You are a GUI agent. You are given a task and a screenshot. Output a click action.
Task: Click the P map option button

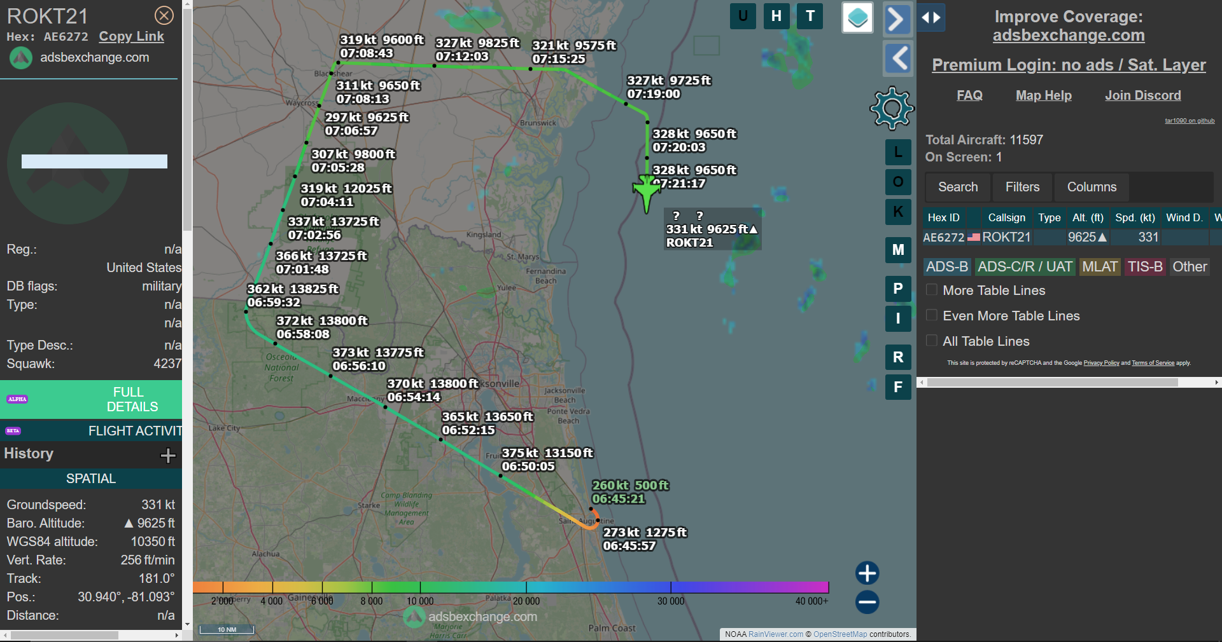coord(898,289)
